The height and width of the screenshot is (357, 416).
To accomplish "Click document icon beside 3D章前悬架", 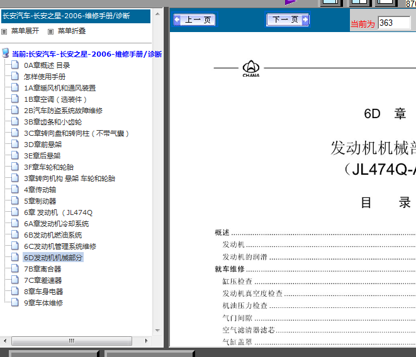I will tap(15, 144).
